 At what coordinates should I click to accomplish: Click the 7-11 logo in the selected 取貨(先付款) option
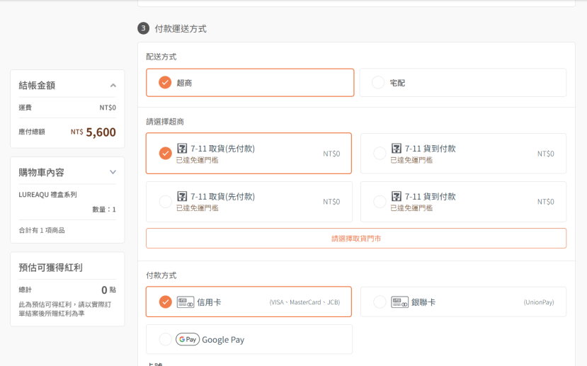point(182,148)
